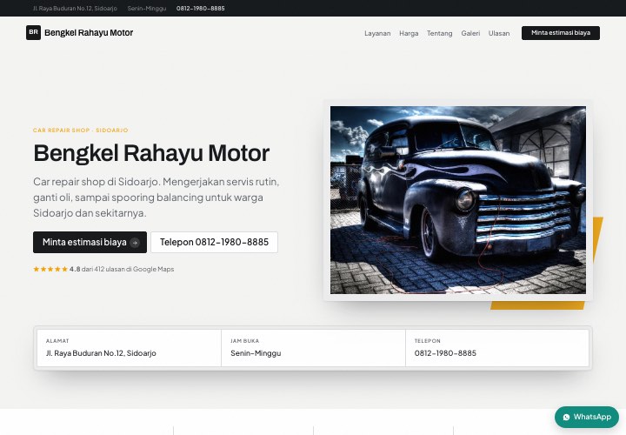This screenshot has height=435, width=626.
Task: Click the Bengkel Rahayu Motor hero heading
Action: coord(151,153)
